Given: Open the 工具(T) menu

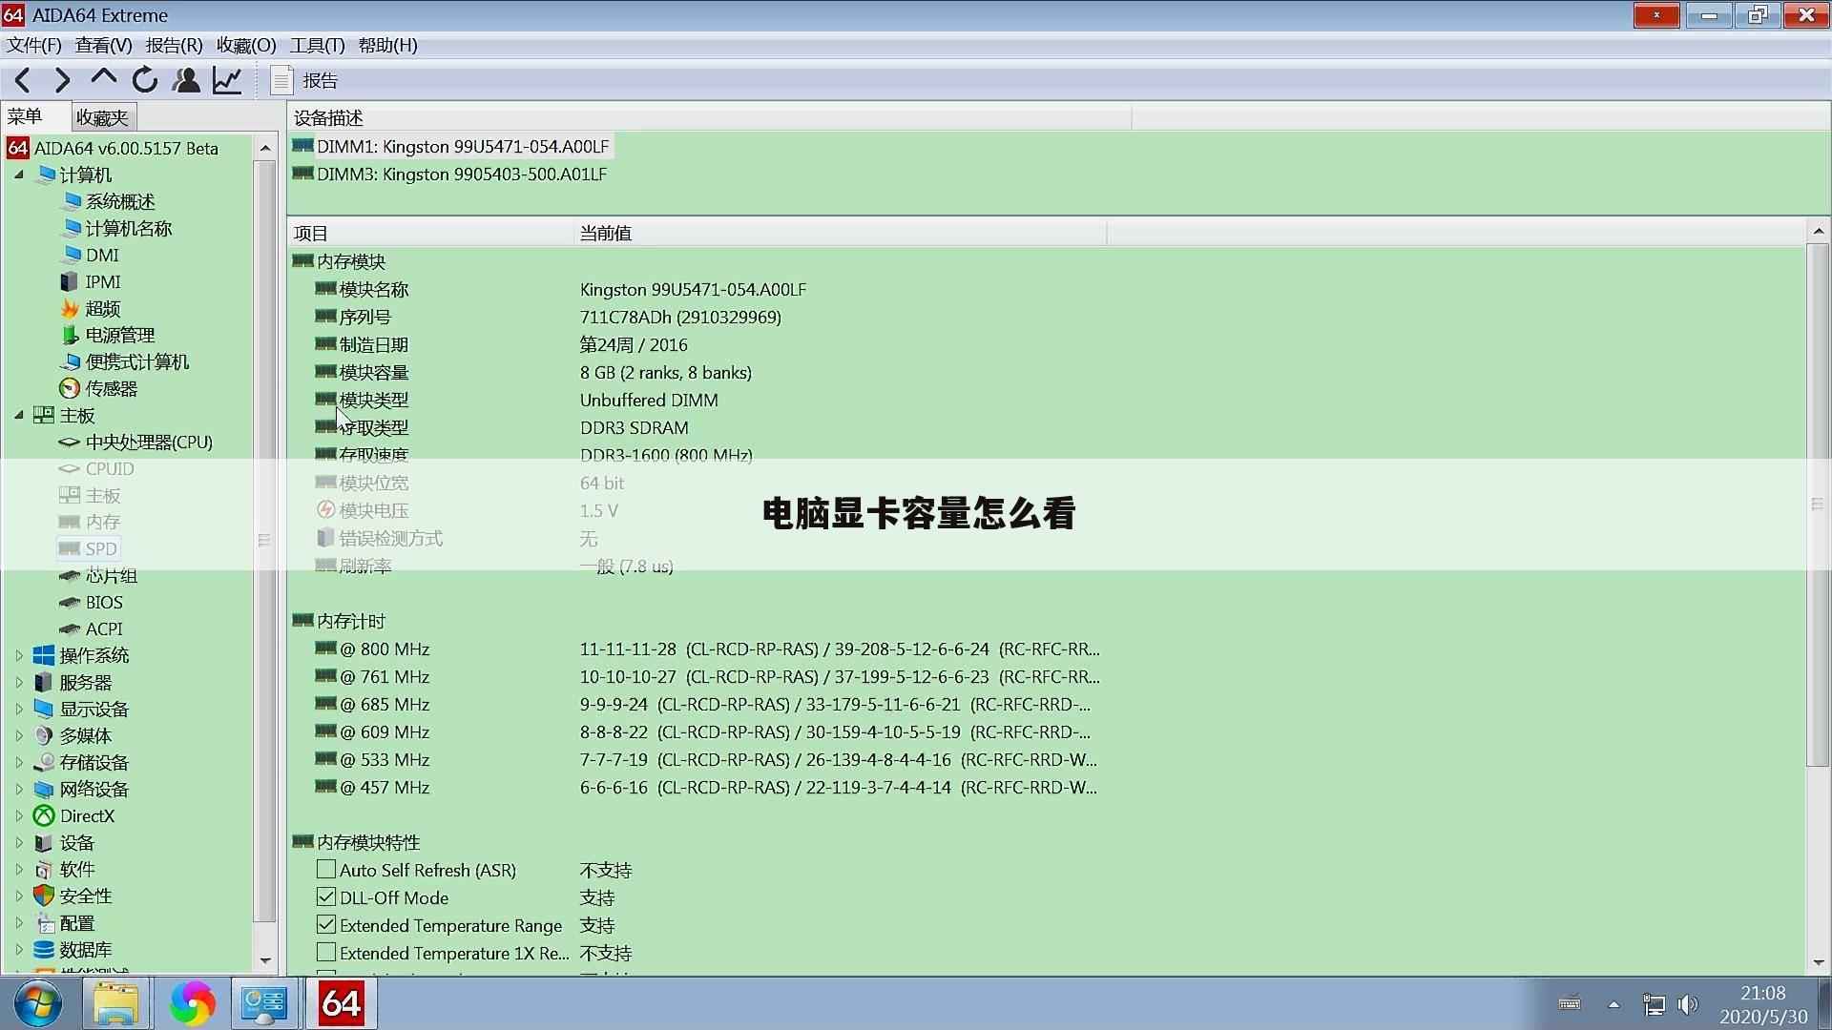Looking at the screenshot, I should 317,45.
